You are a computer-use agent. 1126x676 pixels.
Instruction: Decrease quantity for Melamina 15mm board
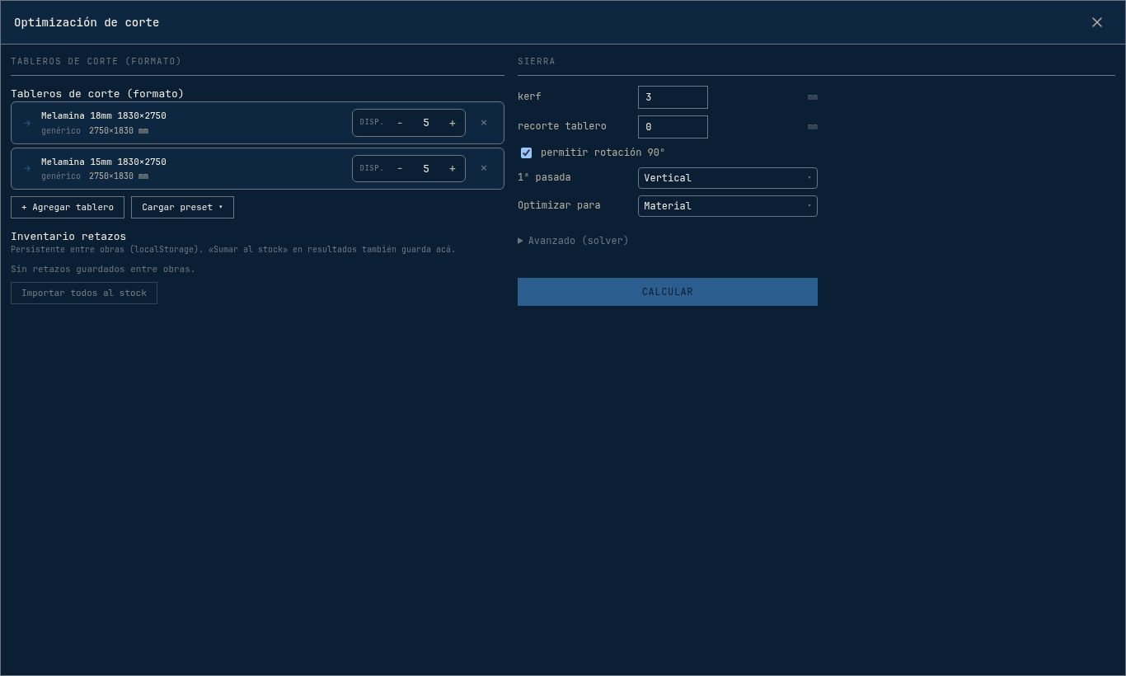click(x=400, y=168)
